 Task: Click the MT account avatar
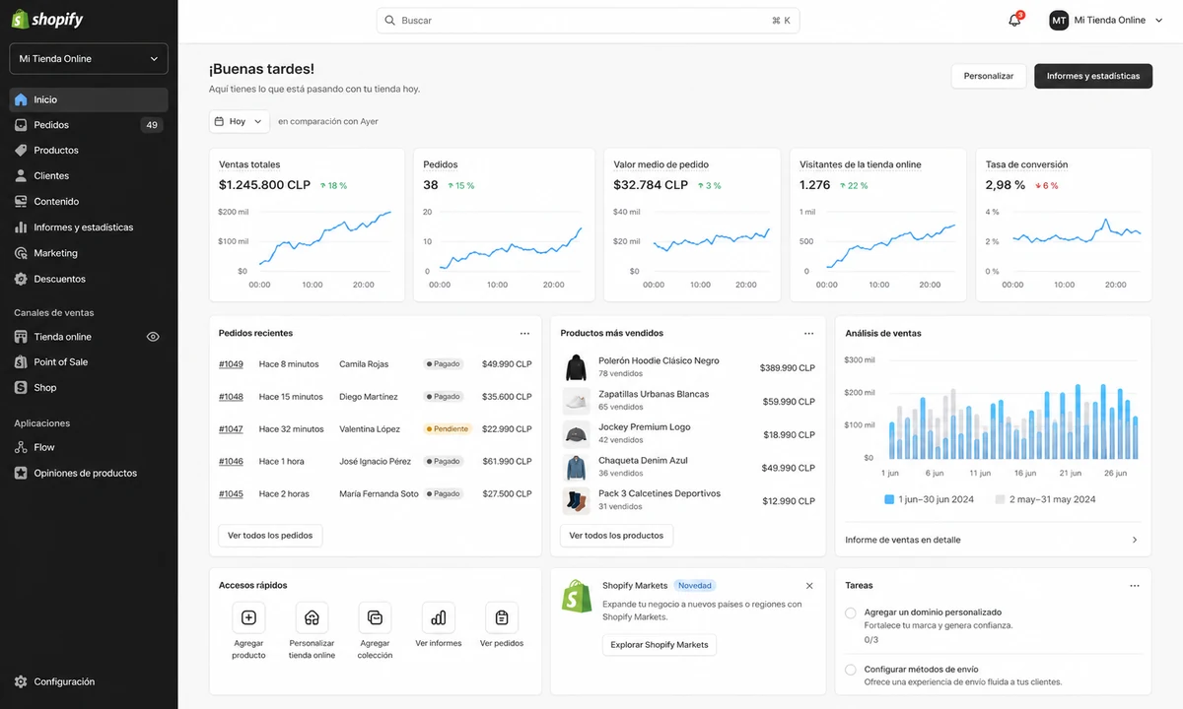click(1059, 21)
